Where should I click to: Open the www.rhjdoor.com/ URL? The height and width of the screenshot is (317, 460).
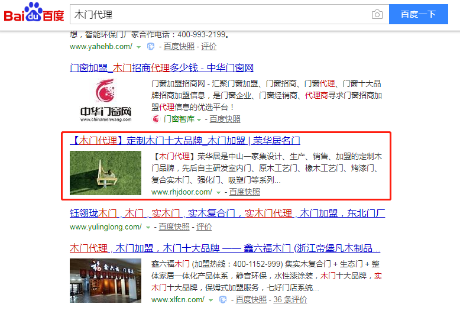click(x=182, y=192)
